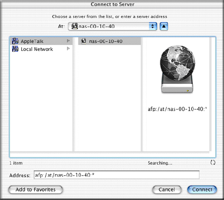Image resolution: width=224 pixels, height=200 pixels.
Task: Expand the Local Network disclosure arrow
Action: [x=68, y=49]
